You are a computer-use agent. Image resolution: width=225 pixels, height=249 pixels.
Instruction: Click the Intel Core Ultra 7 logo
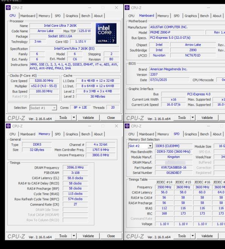106,34
